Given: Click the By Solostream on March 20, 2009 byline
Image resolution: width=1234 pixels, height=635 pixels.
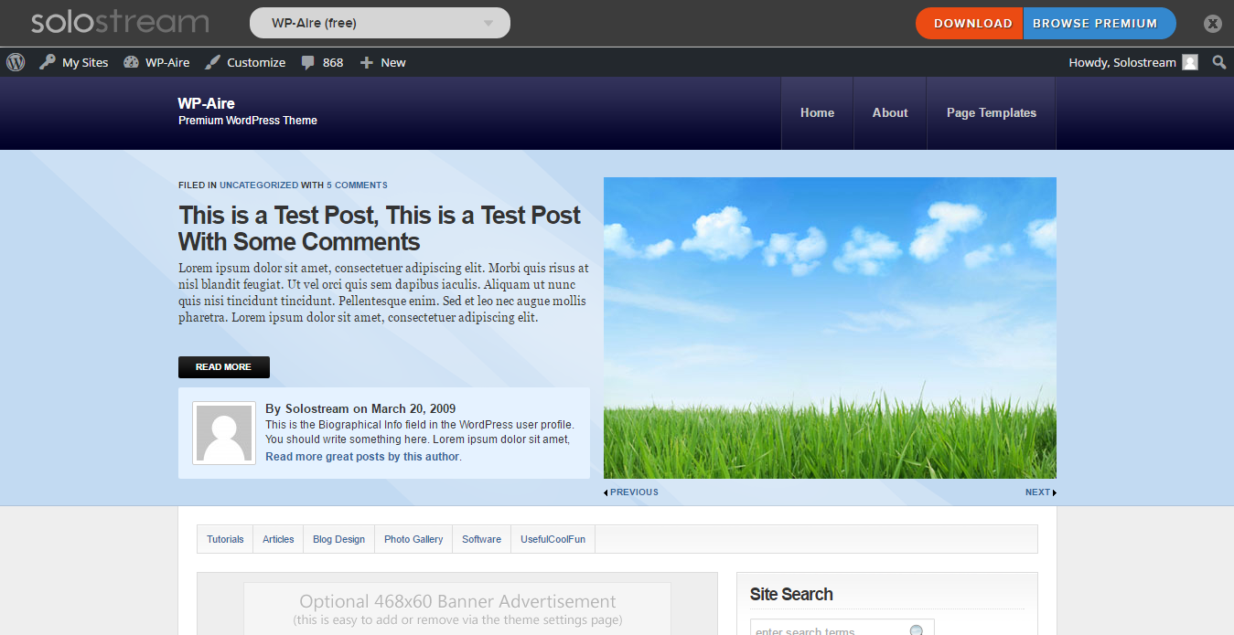Looking at the screenshot, I should tap(360, 408).
